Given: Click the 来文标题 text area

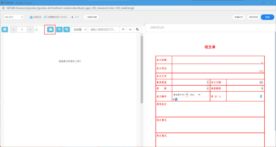Looking at the screenshot, I should pos(218,60).
